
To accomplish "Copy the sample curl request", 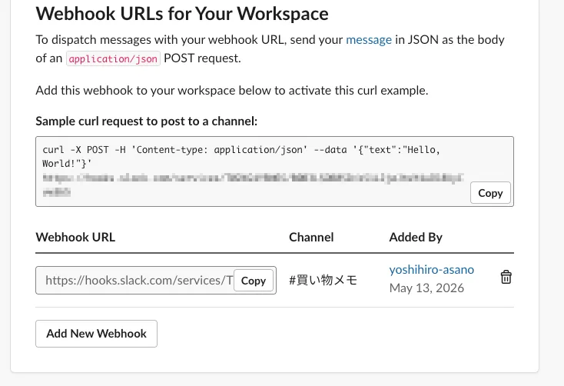I will point(490,193).
